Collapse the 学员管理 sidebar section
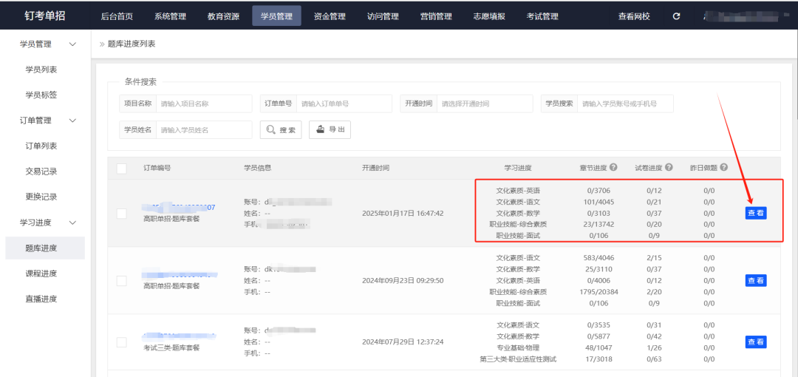Viewport: 798px width, 377px height. (x=72, y=44)
